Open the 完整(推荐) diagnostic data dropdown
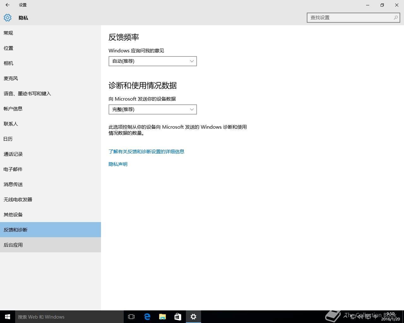 (x=153, y=109)
